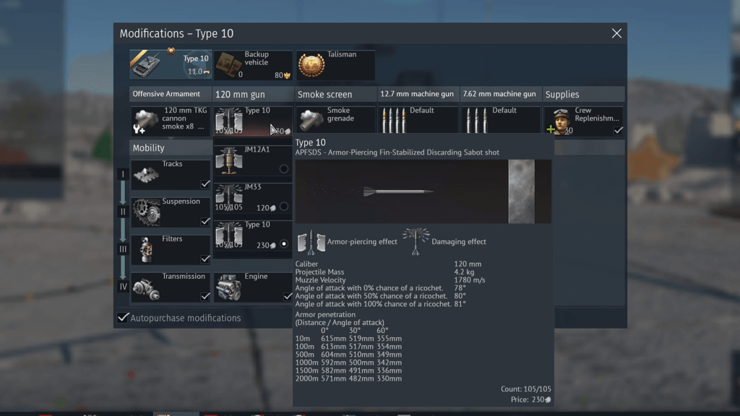
Task: Open Crew Replenishment supply item
Action: coord(583,121)
